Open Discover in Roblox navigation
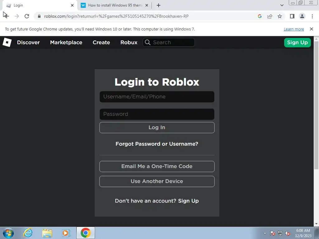The width and height of the screenshot is (319, 239). (x=28, y=42)
